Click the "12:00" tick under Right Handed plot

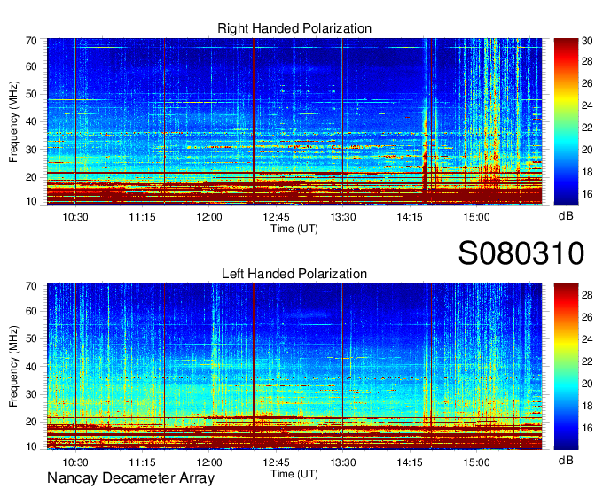[x=209, y=217]
